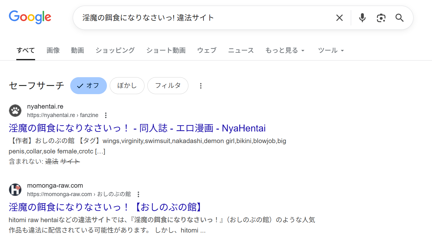Start a voice search with the microphone icon
This screenshot has height=246, width=432.
click(362, 18)
